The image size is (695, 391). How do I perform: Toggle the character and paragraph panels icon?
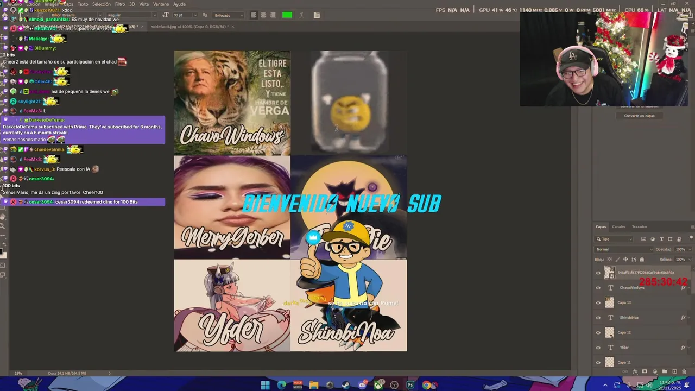pos(317,15)
